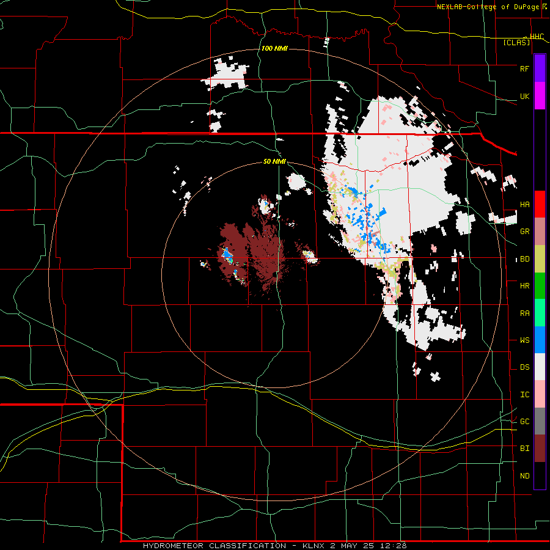Click the 12:28 timestamp in footer
Screen dimensions: 550x550
[x=395, y=546]
